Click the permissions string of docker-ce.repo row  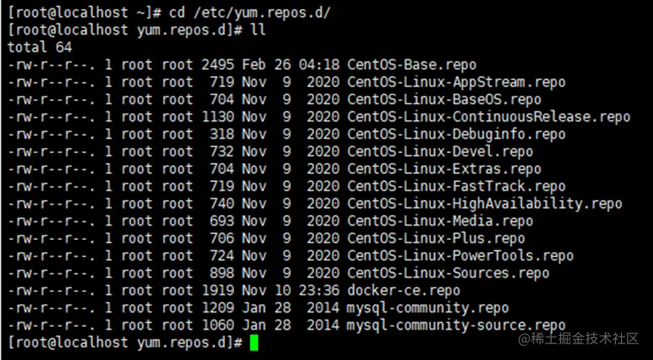point(52,291)
